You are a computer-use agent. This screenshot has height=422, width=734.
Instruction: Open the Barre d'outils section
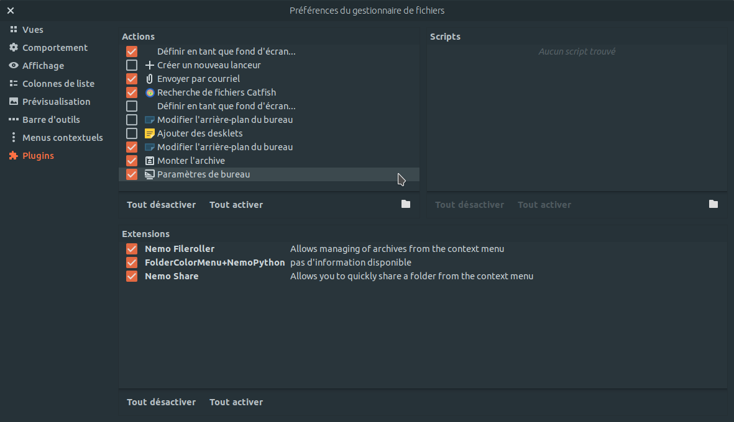point(51,120)
